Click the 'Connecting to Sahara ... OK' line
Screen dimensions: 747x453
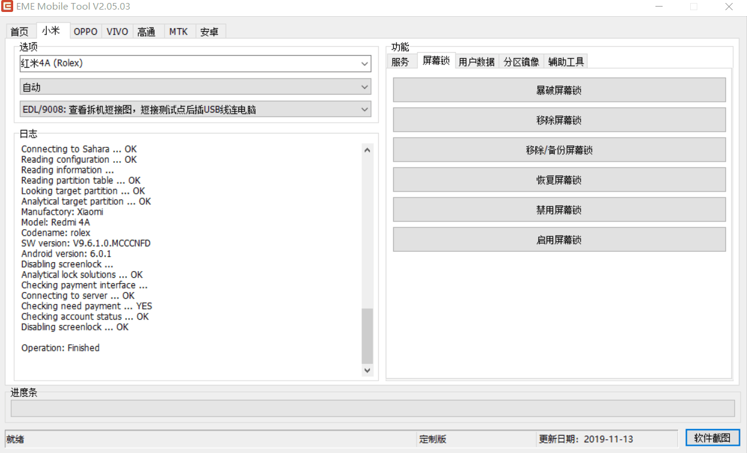(x=79, y=149)
